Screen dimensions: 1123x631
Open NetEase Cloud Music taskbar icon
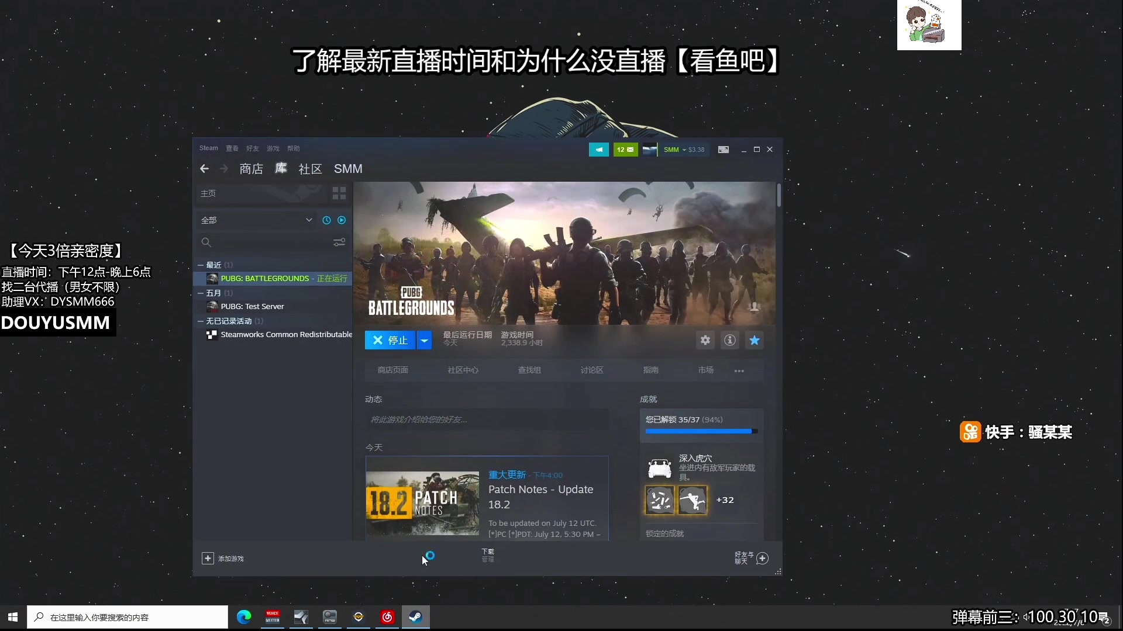click(387, 617)
